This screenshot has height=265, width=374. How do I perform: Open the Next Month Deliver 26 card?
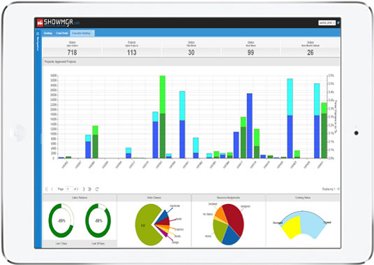pyautogui.click(x=310, y=48)
